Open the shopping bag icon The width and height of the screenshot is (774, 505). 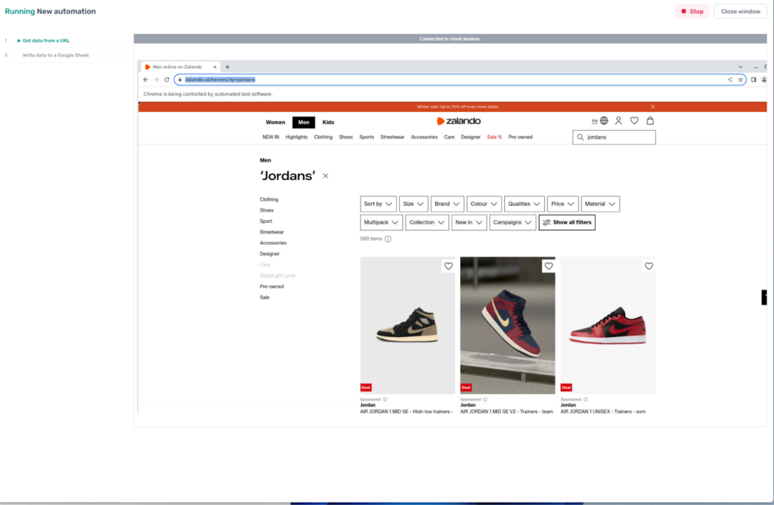tap(650, 121)
